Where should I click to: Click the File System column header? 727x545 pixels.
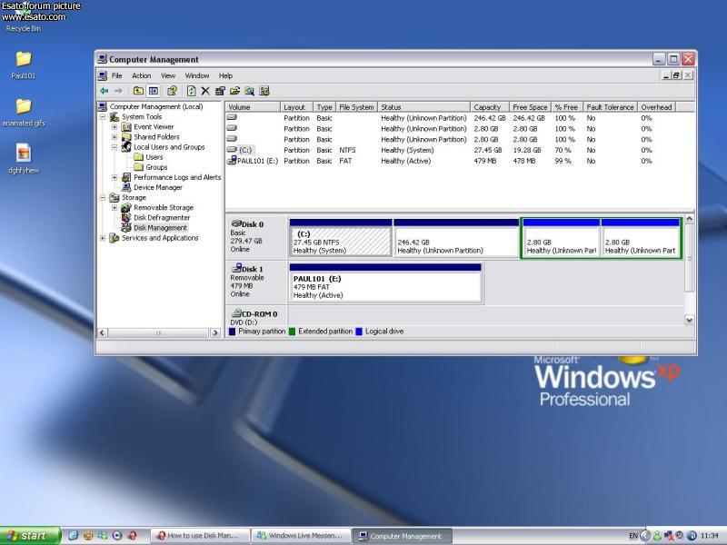tap(356, 107)
